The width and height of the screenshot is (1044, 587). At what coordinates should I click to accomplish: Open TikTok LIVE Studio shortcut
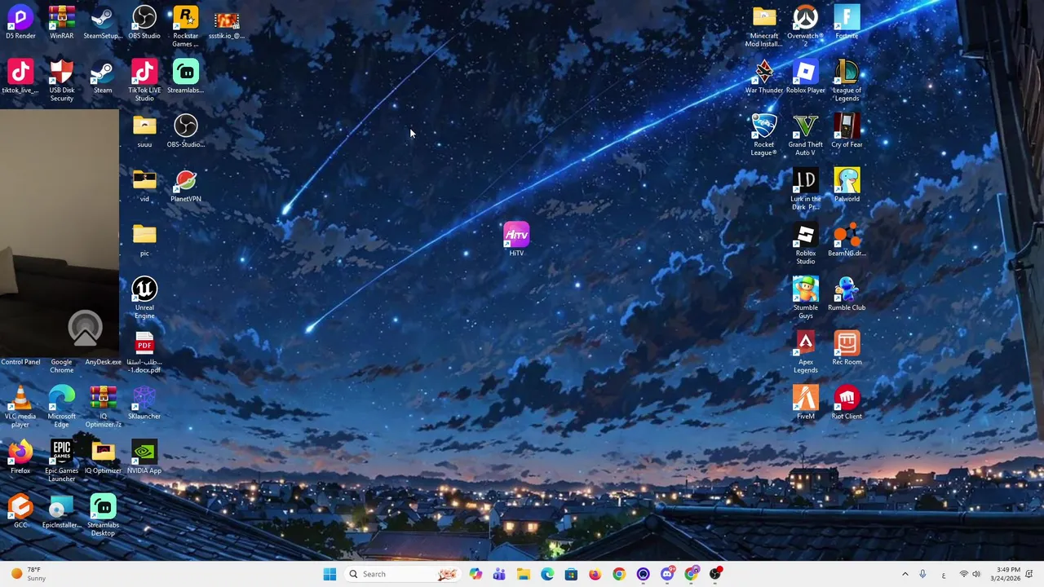pos(144,81)
